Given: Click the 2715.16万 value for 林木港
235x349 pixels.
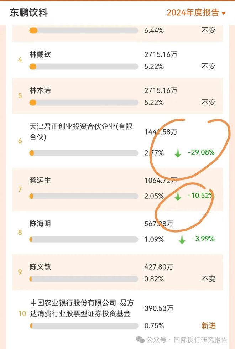Looking at the screenshot, I should 161,91.
